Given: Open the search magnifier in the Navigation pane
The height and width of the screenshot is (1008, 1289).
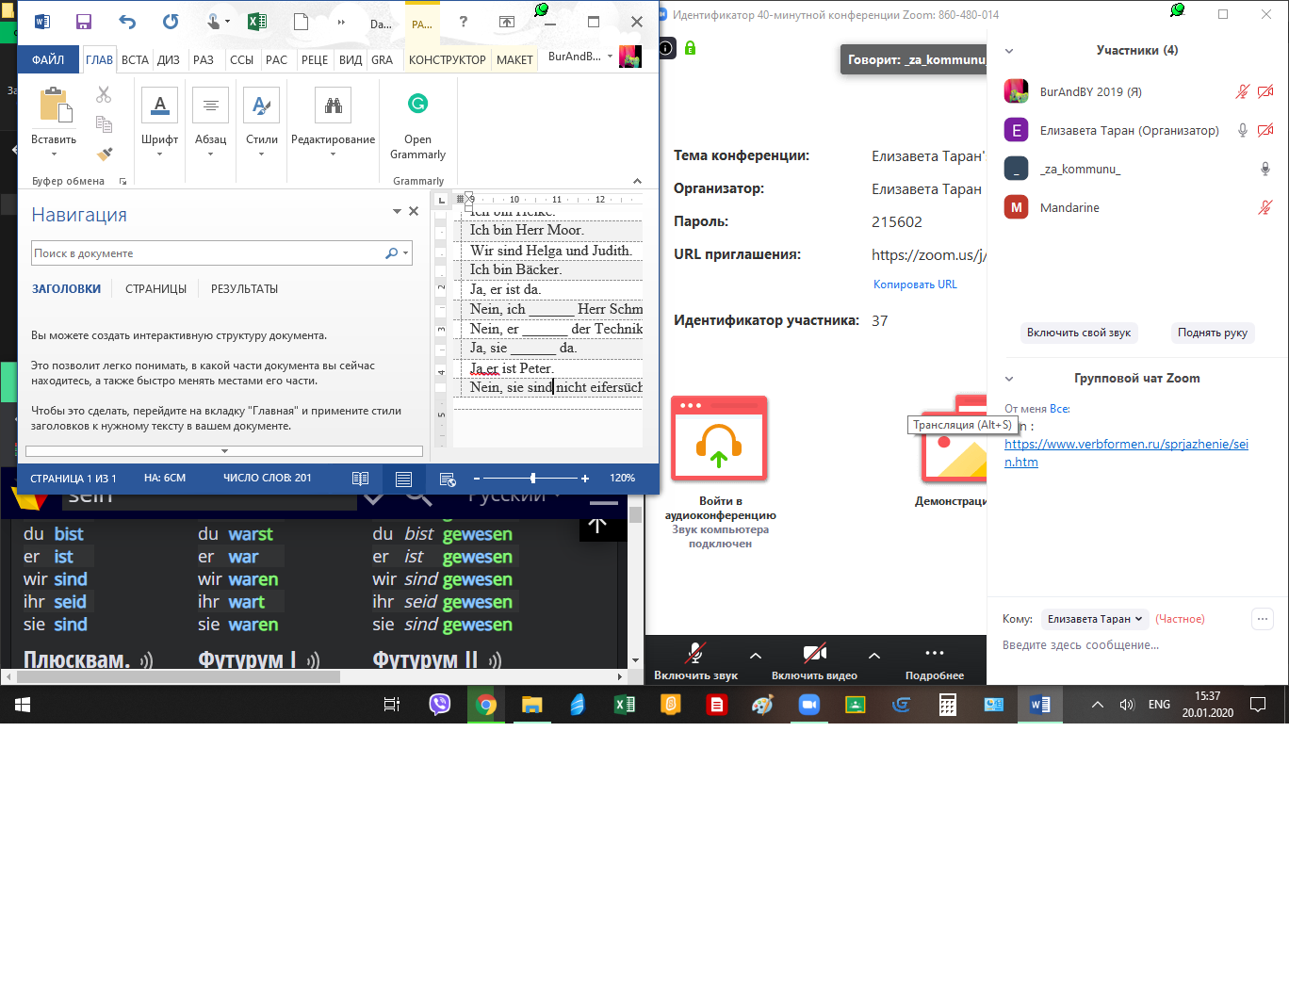Looking at the screenshot, I should (391, 253).
